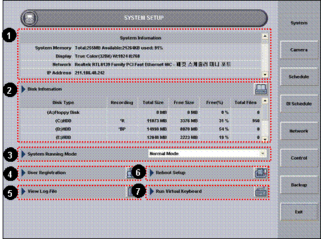This screenshot has height=239, width=321.
Task: Click the system icon left of SYSTEM SETUP title
Action: (30, 18)
